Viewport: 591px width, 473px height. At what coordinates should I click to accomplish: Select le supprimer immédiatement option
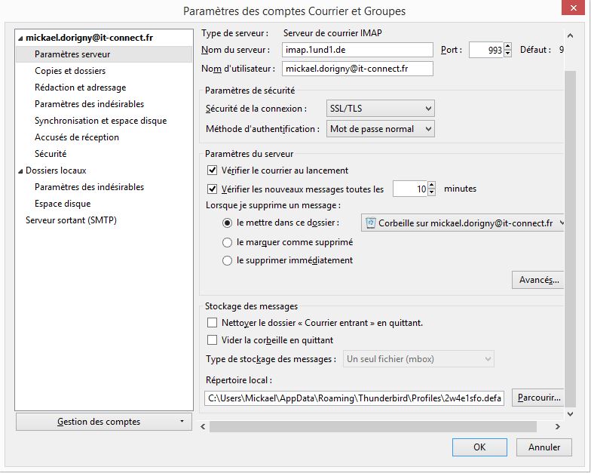227,260
